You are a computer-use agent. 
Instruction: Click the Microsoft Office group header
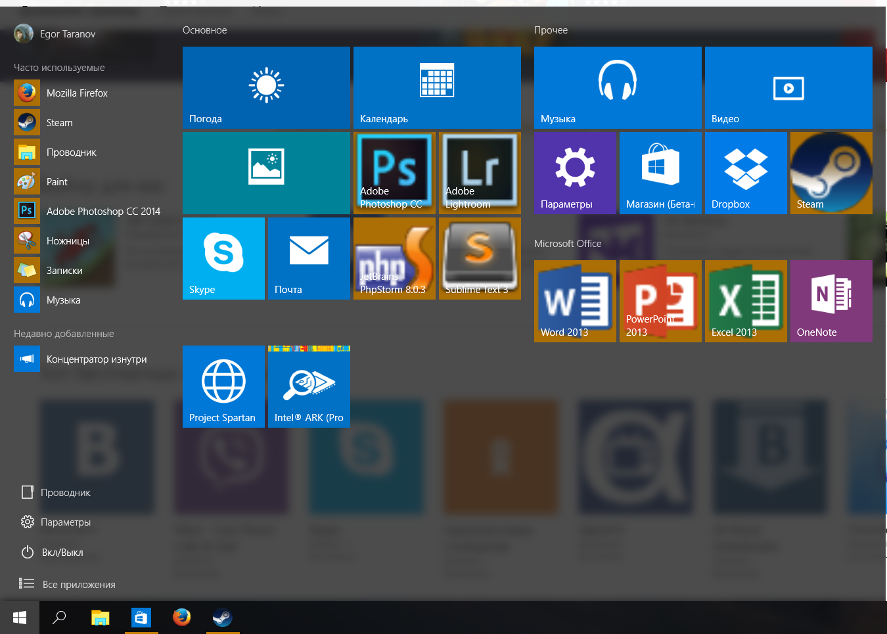click(x=568, y=244)
